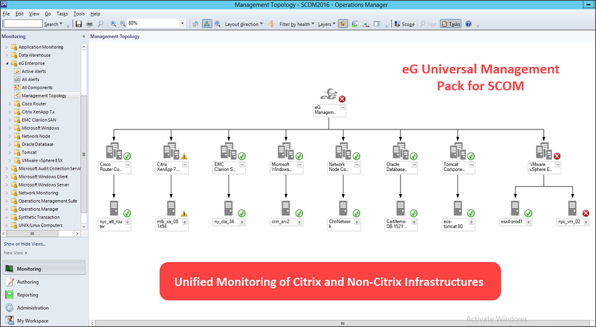Switch to Monitoring workspace

44,269
